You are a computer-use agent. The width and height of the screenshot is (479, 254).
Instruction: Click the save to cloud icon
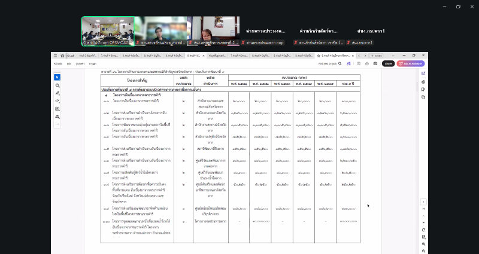tap(359, 64)
